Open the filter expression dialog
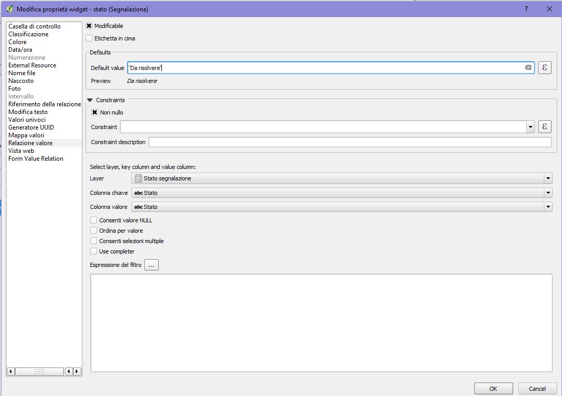 click(x=151, y=264)
